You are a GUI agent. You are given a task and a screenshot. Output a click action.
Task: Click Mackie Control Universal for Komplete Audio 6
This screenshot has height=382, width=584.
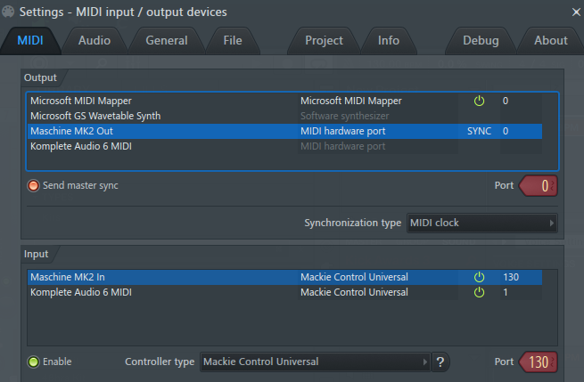coord(354,292)
